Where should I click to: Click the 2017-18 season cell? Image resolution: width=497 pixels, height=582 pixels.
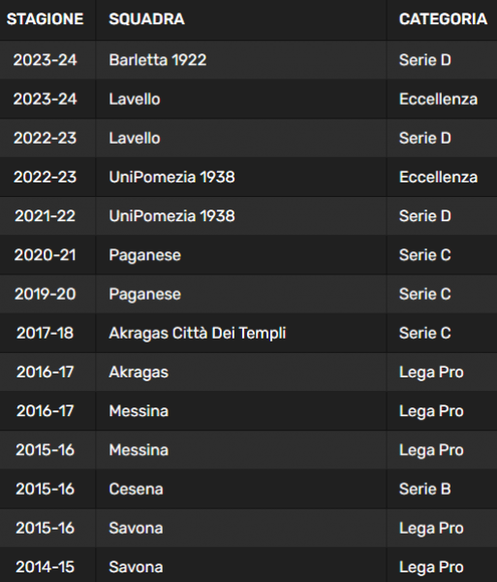(x=45, y=334)
